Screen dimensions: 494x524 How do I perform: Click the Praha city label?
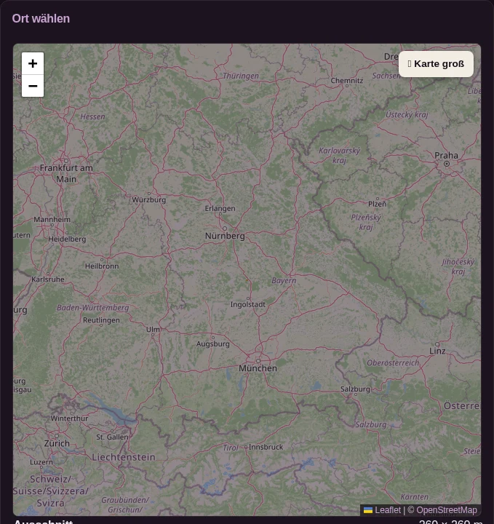point(446,156)
